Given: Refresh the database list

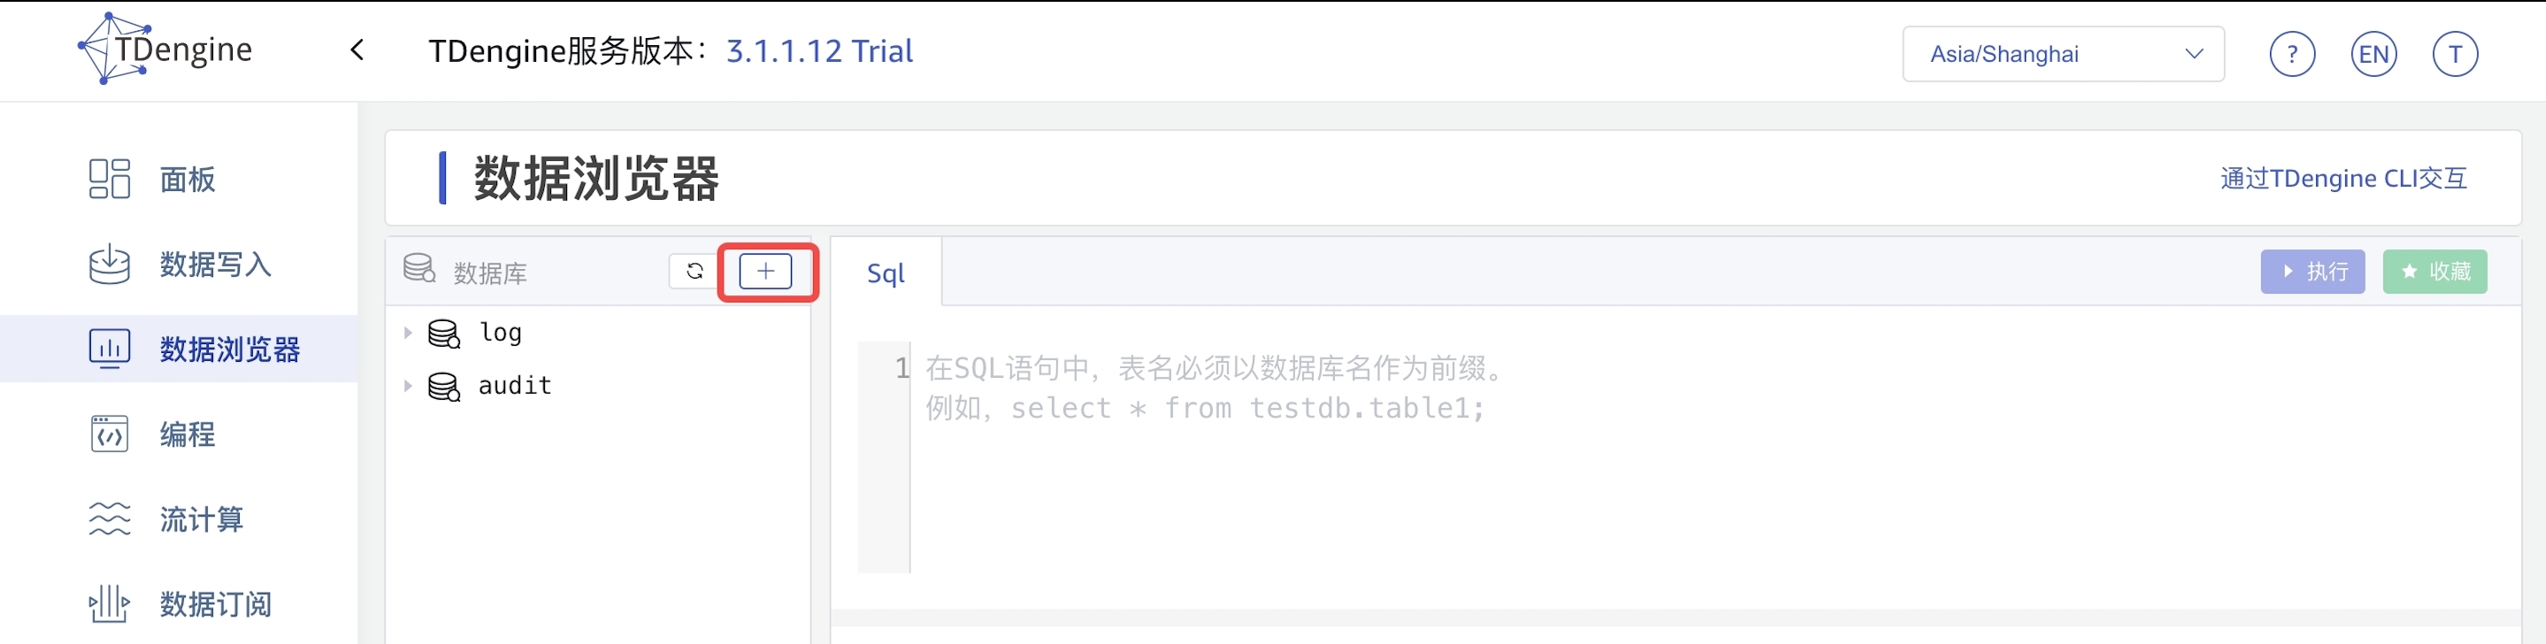Looking at the screenshot, I should 694,272.
